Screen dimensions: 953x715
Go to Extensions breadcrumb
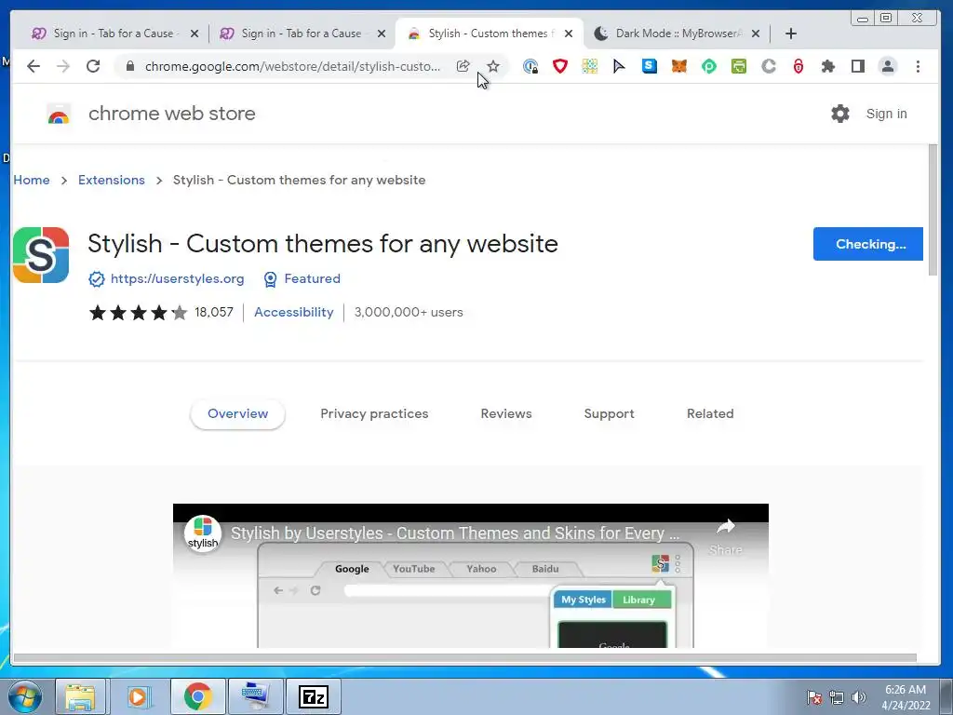point(112,180)
